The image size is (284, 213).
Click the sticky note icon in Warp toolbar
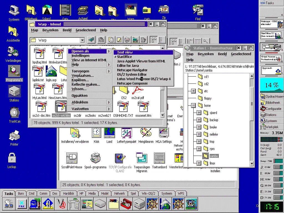(x=119, y=40)
